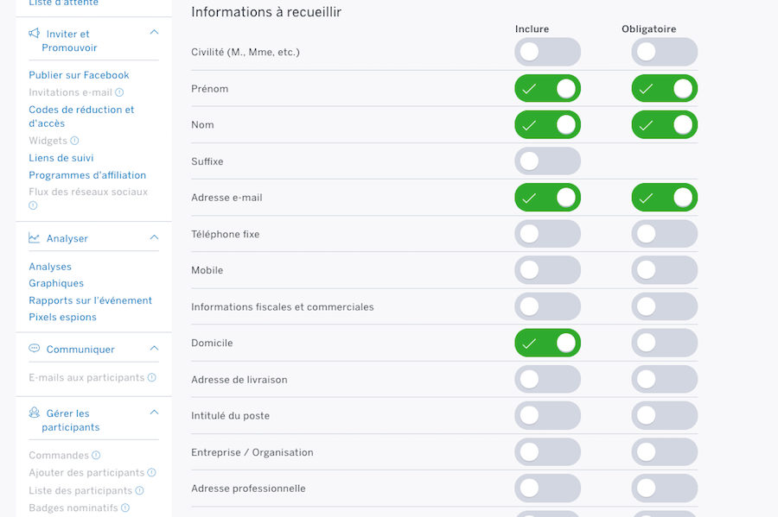Click the megaphone icon beside Inviter et Promouvoir
Viewport: 778px width, 517px height.
[35, 34]
